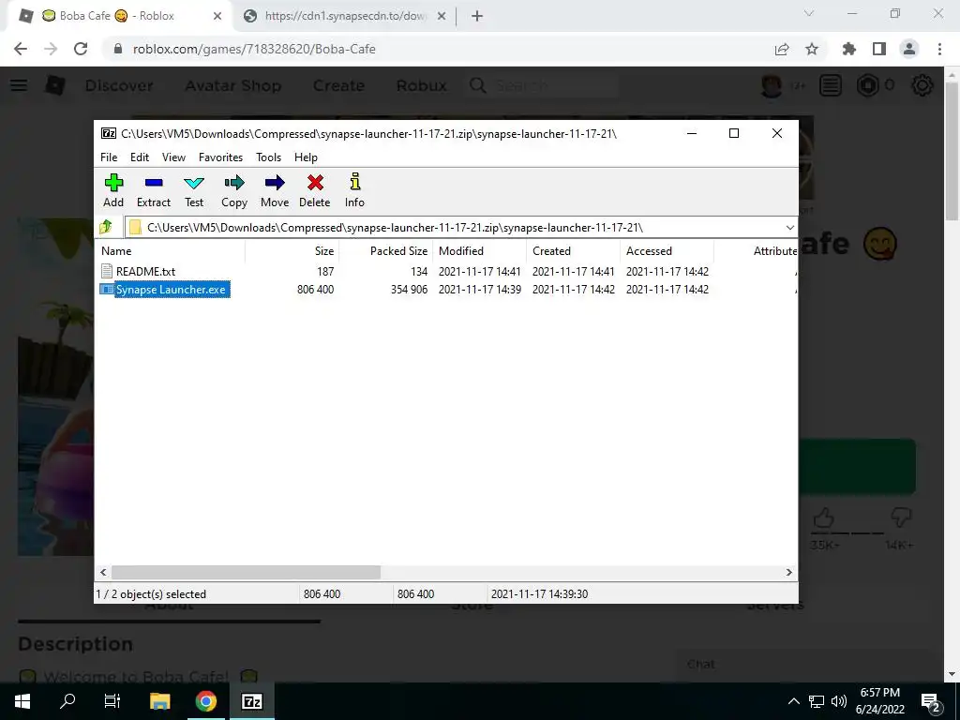960x720 pixels.
Task: Close the Boba Cafe Roblox tab
Action: pyautogui.click(x=217, y=17)
